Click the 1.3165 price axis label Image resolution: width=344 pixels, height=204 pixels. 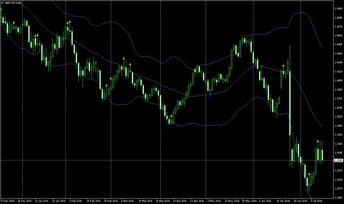tap(339, 144)
